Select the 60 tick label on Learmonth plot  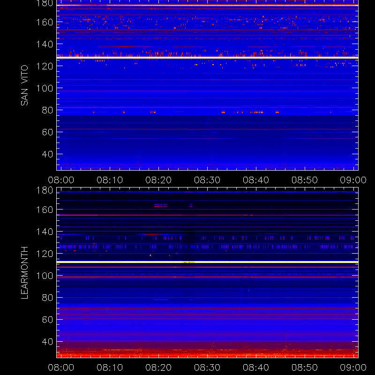click(x=48, y=320)
